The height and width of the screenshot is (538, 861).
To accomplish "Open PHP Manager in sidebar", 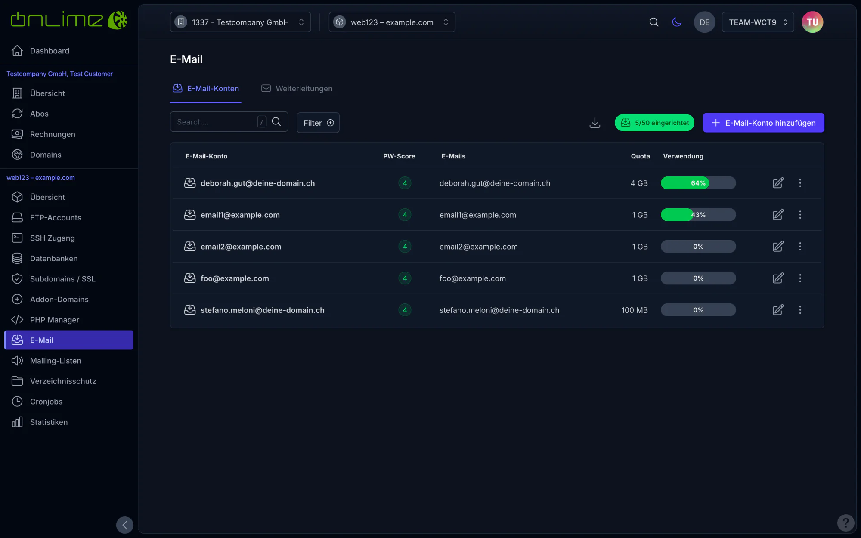I will pos(69,320).
